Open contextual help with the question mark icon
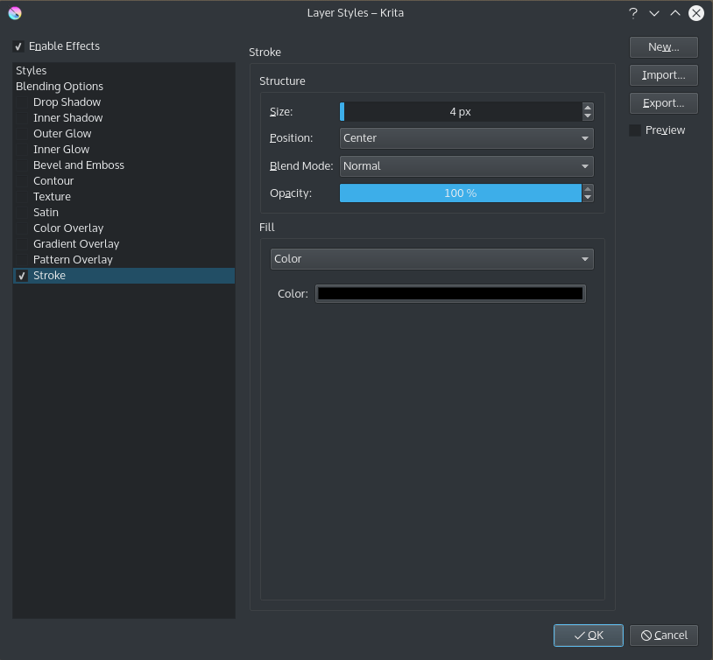This screenshot has height=660, width=713. tap(632, 13)
